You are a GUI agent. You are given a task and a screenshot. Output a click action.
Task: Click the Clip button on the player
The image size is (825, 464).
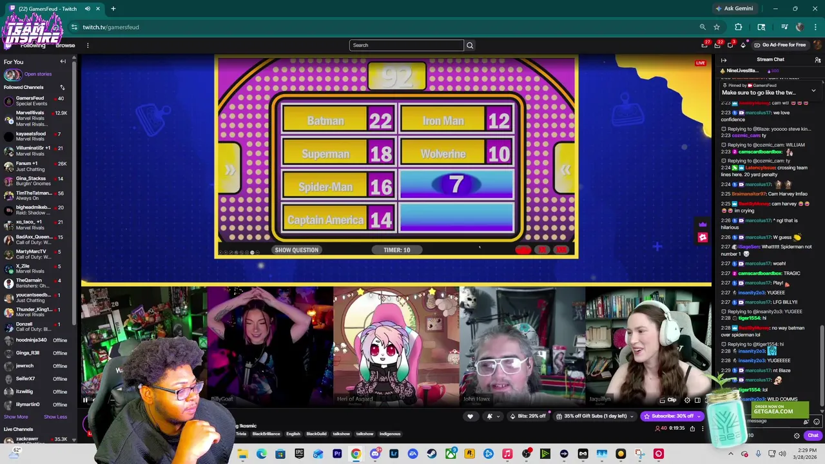coord(668,400)
